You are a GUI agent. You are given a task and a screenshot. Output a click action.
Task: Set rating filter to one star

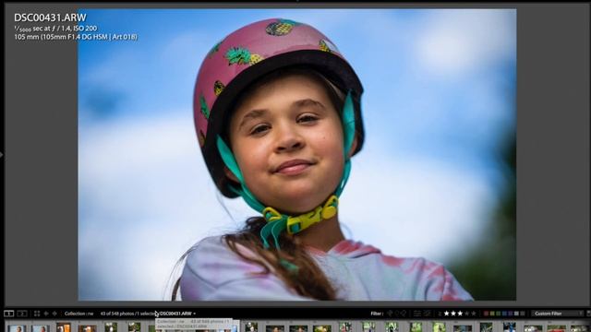[x=447, y=314]
